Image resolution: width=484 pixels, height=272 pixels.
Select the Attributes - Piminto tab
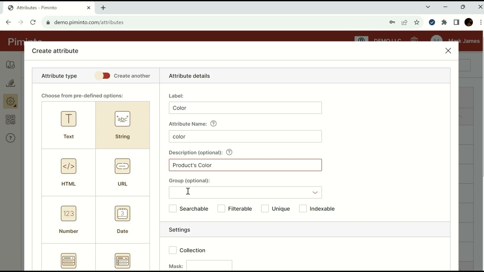click(49, 8)
